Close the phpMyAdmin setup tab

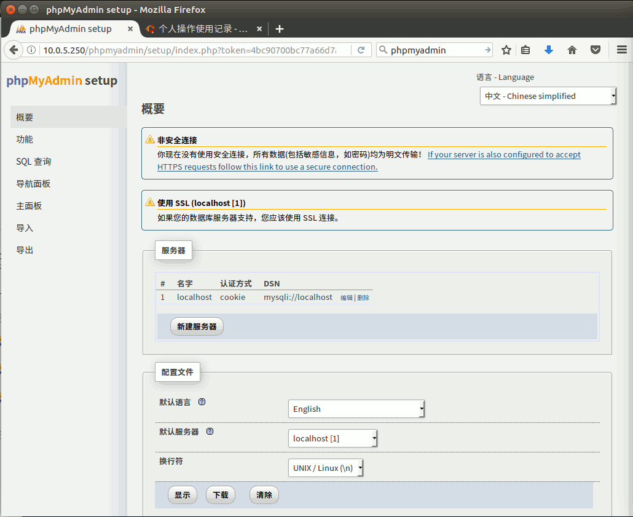pos(130,29)
